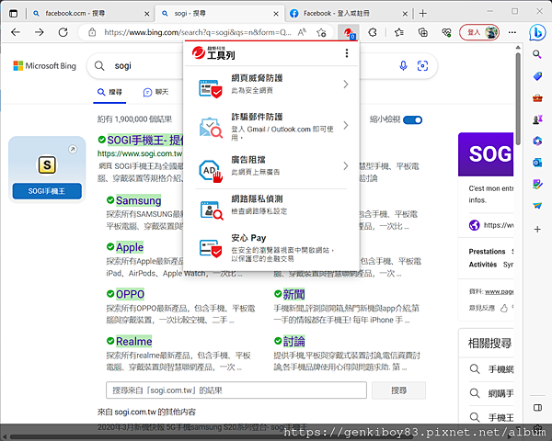The height and width of the screenshot is (441, 552).
Task: Open the SOGI手機王 result title link
Action: click(x=145, y=141)
